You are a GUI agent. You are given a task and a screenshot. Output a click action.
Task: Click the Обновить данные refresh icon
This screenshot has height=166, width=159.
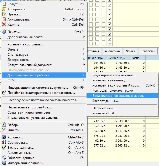[4, 158]
